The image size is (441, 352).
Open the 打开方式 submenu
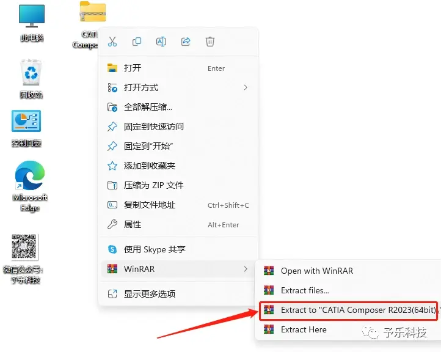click(x=178, y=87)
